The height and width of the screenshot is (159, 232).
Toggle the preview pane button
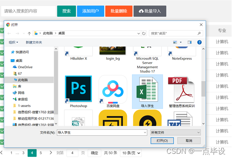pos(190,42)
